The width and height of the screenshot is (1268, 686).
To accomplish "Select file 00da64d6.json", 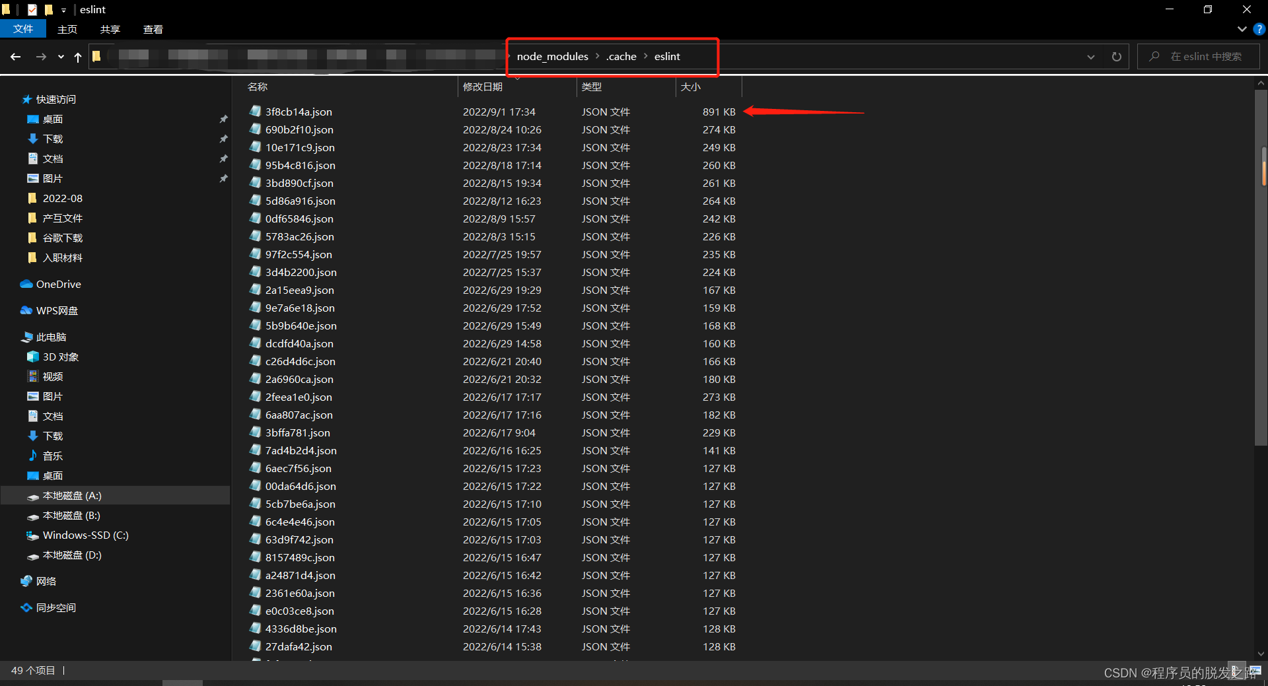I will click(300, 486).
